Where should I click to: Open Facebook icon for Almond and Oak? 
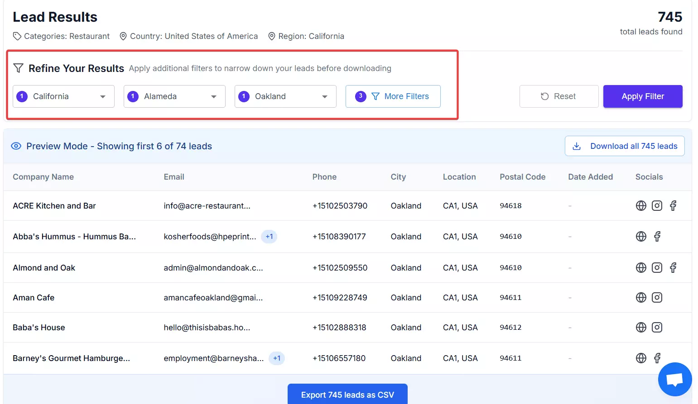click(x=673, y=268)
